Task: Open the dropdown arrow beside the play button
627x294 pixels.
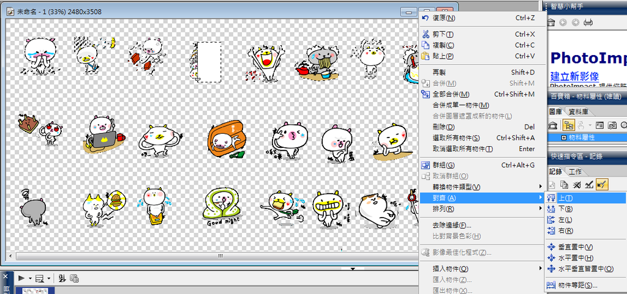Action: pyautogui.click(x=29, y=279)
